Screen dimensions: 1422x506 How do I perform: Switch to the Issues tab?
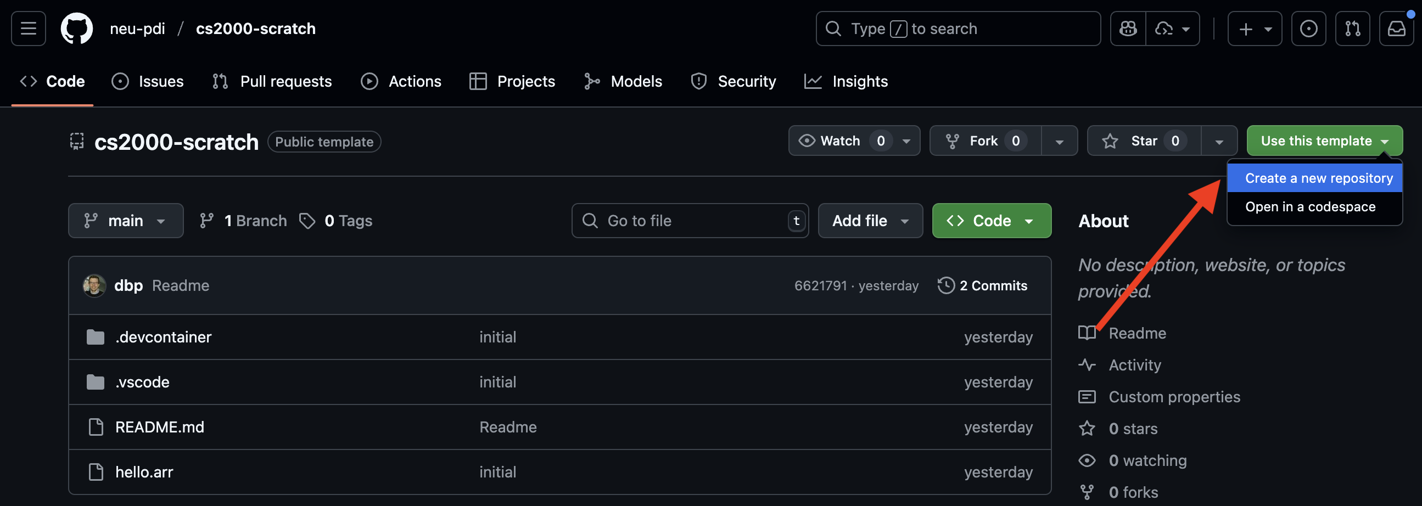147,82
